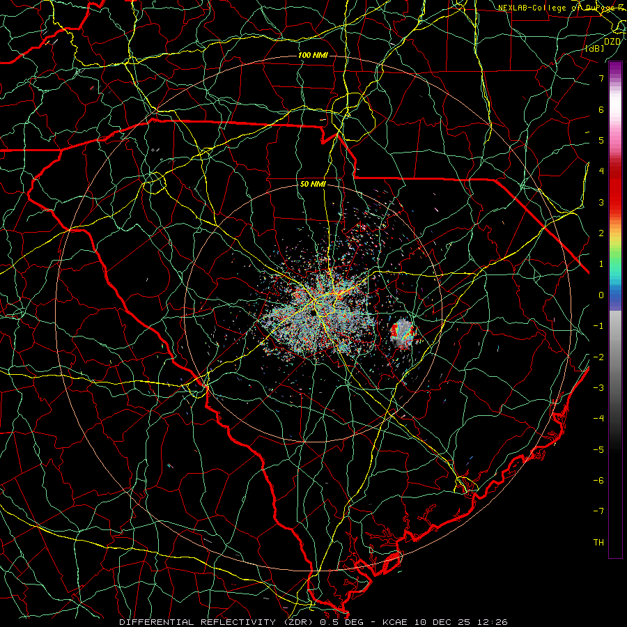This screenshot has height=627, width=627.
Task: Click the "12:26" time stamp
Action: point(493,622)
